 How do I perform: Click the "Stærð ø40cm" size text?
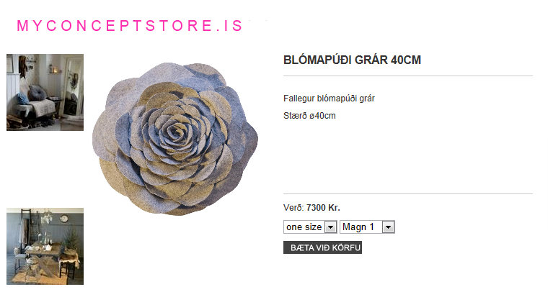(309, 116)
